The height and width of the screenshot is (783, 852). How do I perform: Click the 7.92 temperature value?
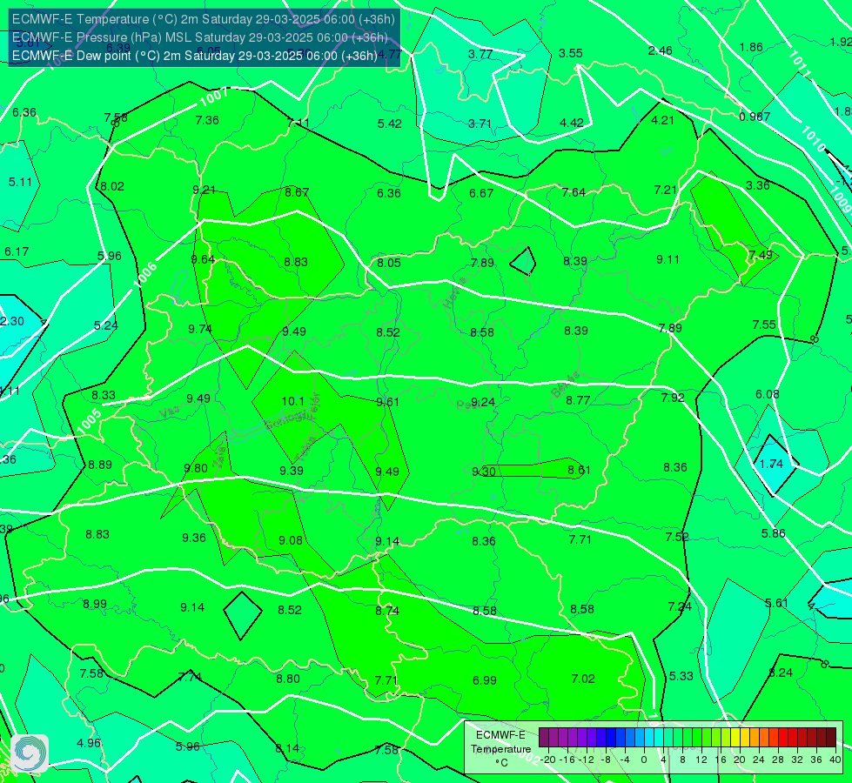(x=673, y=398)
